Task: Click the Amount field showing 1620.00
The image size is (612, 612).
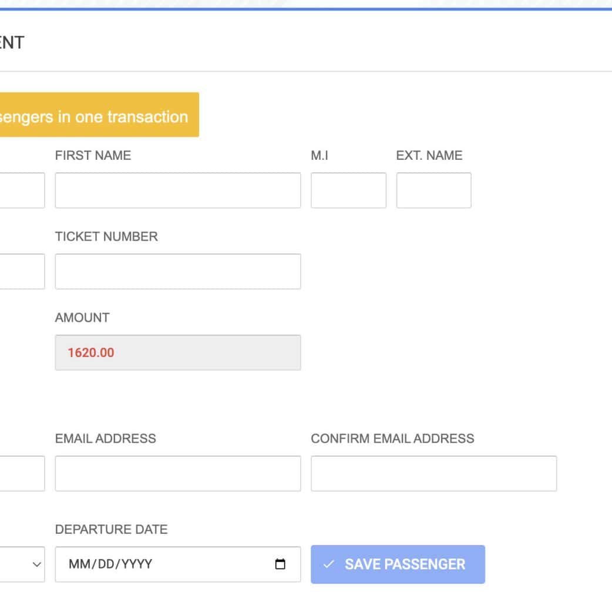Action: coord(177,352)
